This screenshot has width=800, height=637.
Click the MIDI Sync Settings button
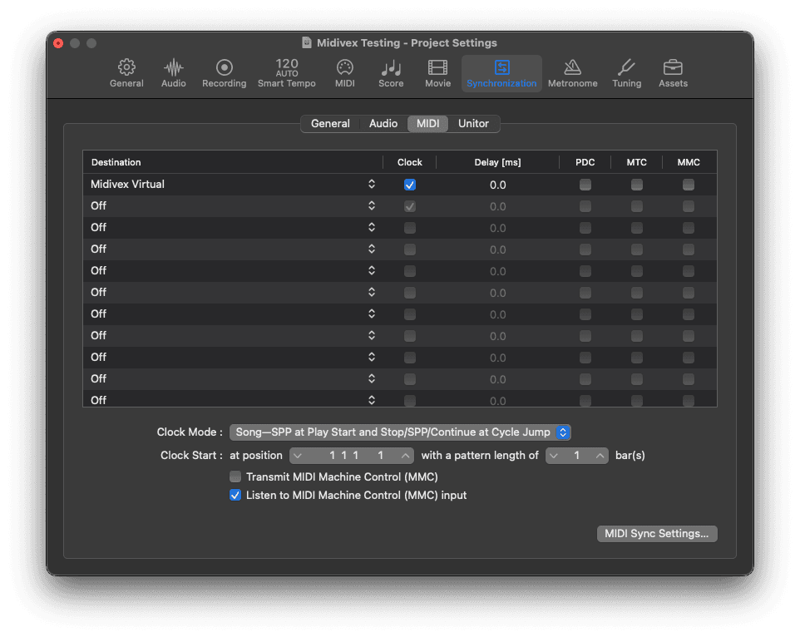click(657, 534)
